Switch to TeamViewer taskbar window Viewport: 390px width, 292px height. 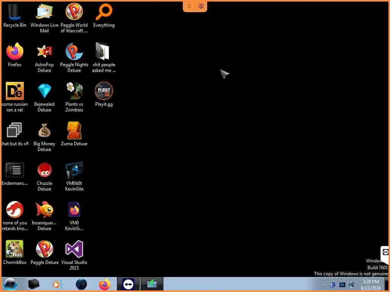pyautogui.click(x=128, y=284)
